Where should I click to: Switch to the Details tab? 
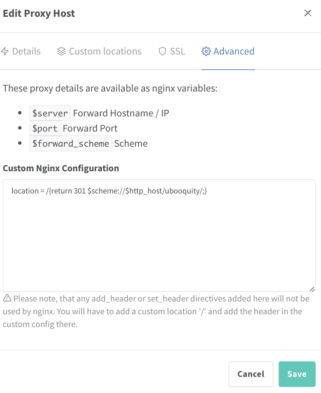(26, 51)
